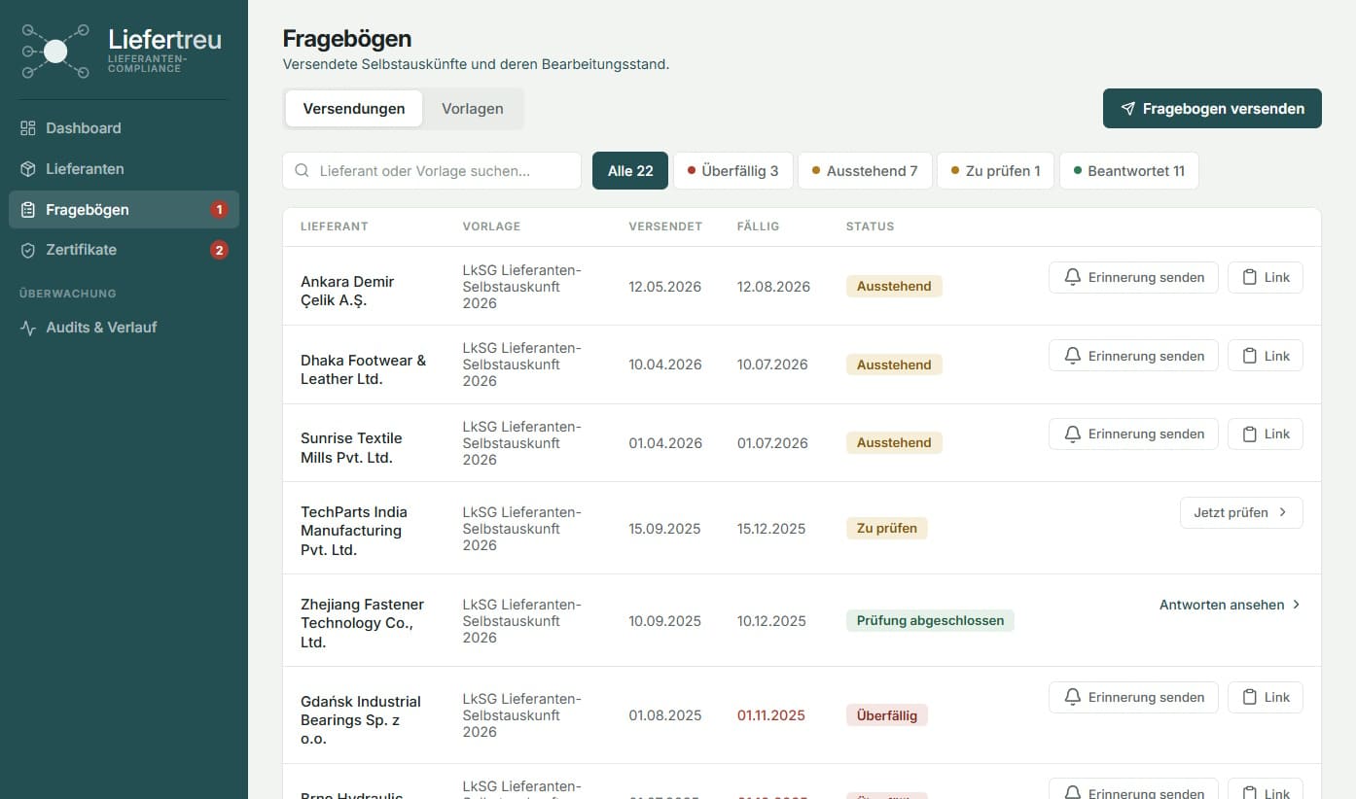Screen dimensions: 1356x799
Task: Click sent date 12.05.2026
Action: click(665, 287)
